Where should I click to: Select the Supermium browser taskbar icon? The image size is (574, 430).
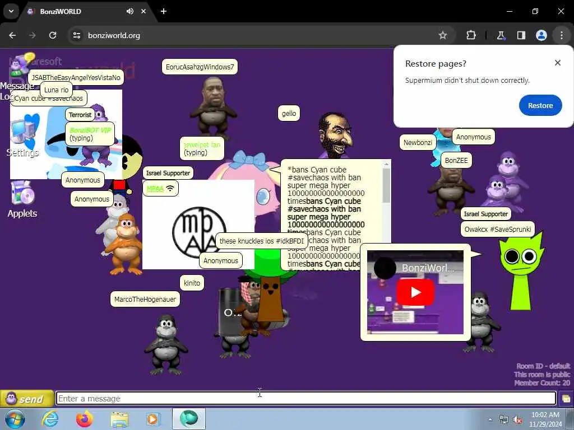coord(189,418)
